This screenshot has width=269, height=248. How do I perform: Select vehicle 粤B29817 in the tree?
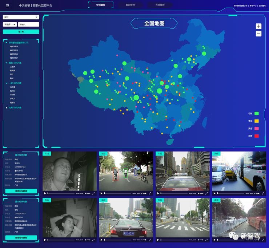pyautogui.click(x=14, y=58)
